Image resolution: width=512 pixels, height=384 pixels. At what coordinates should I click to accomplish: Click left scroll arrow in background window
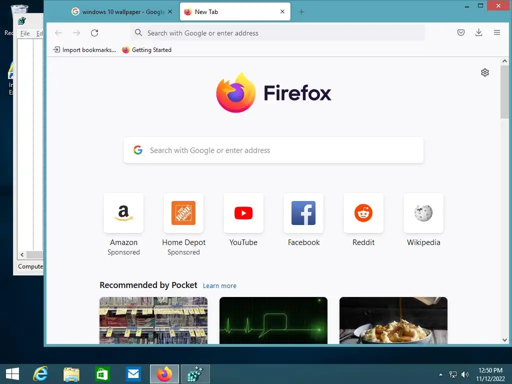[22, 254]
